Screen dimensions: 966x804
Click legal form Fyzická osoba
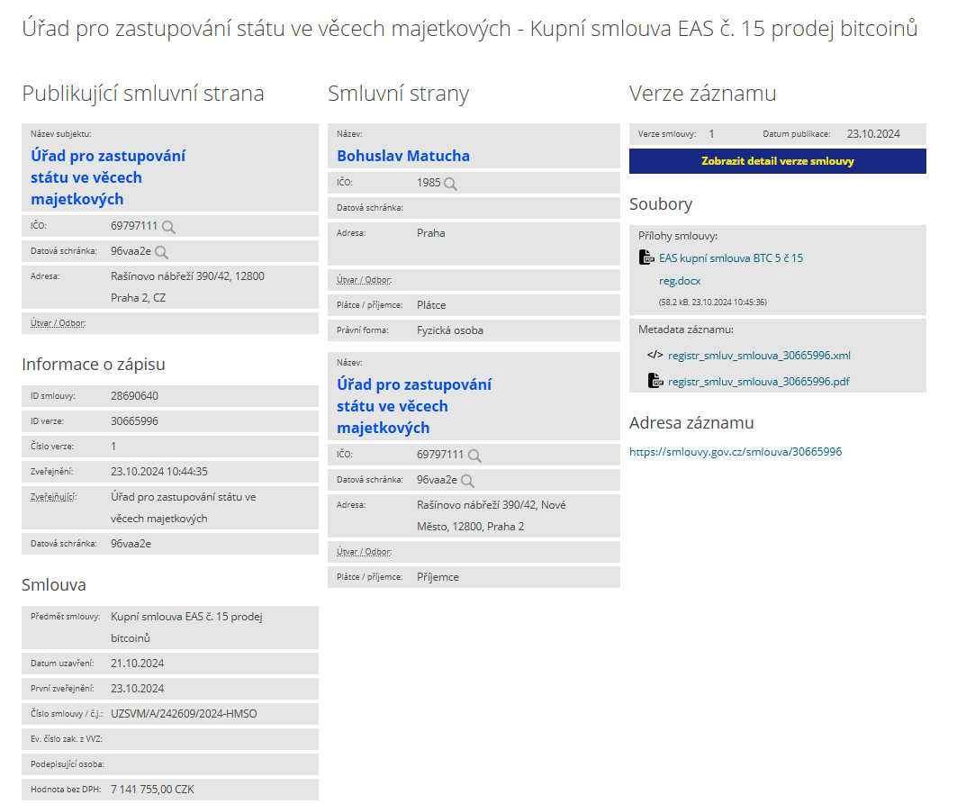pyautogui.click(x=450, y=330)
